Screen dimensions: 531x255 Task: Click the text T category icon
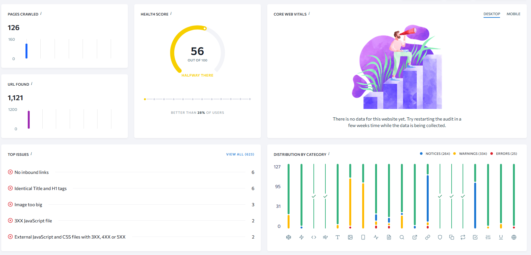pyautogui.click(x=338, y=237)
